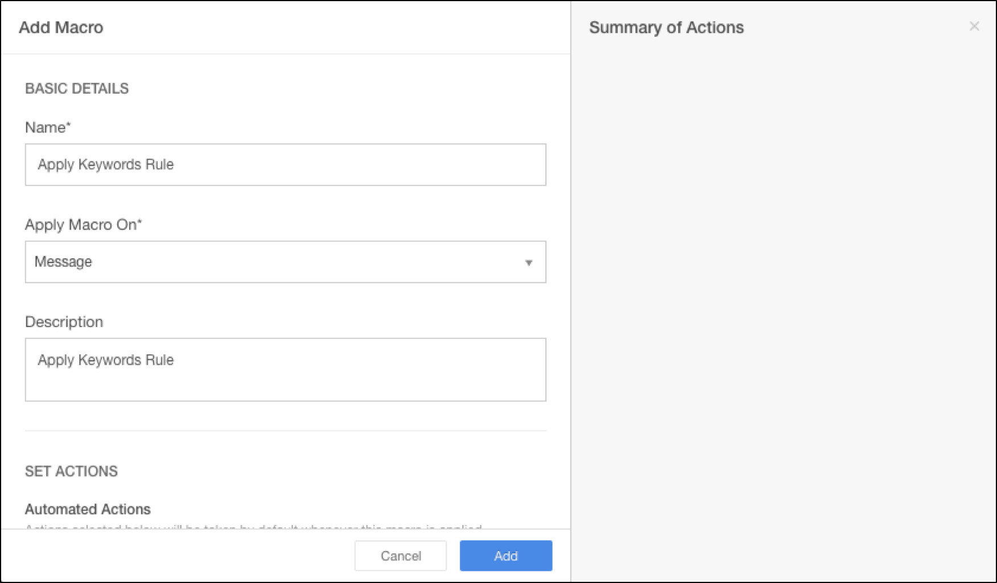Viewport: 997px width, 583px height.
Task: Click the Description label
Action: tap(64, 322)
